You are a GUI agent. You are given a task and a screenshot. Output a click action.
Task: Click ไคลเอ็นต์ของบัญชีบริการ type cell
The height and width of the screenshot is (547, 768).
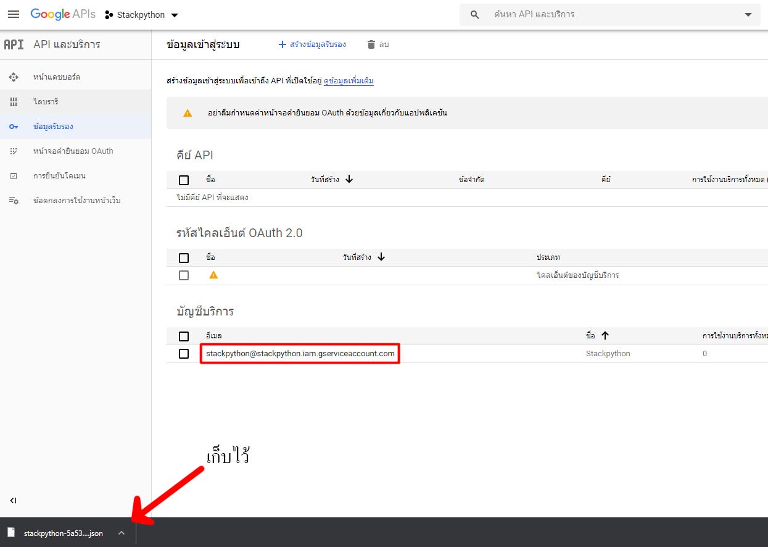pos(577,275)
